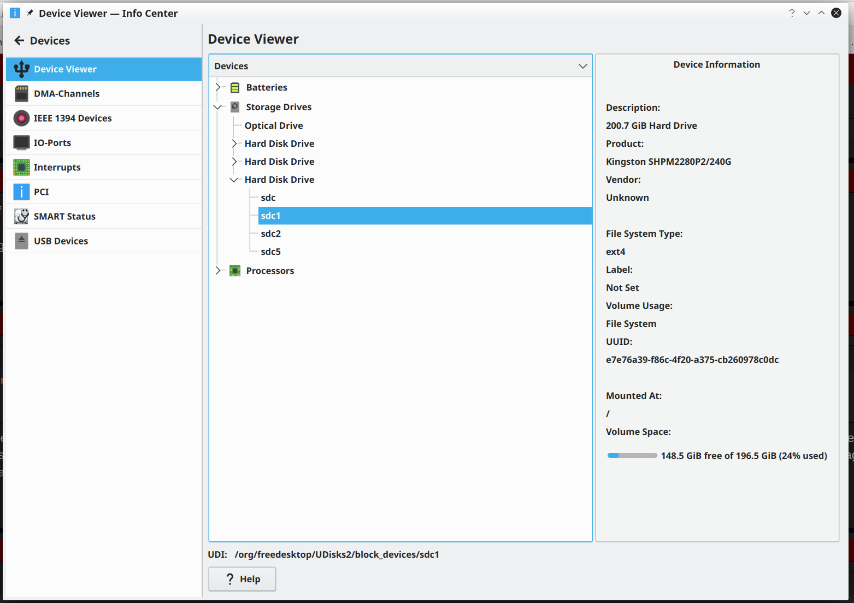Expand the Batteries tree node
This screenshot has height=603, width=854.
click(x=218, y=87)
